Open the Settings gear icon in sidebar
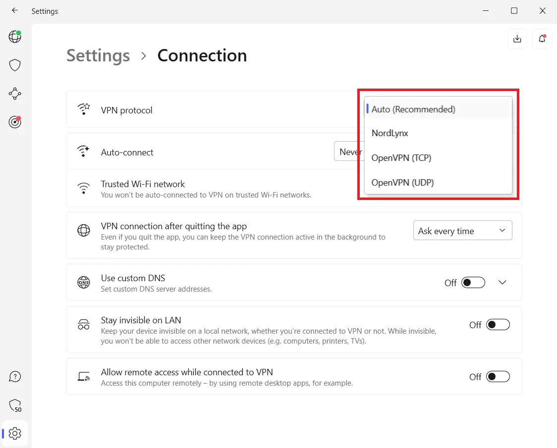 click(x=15, y=434)
